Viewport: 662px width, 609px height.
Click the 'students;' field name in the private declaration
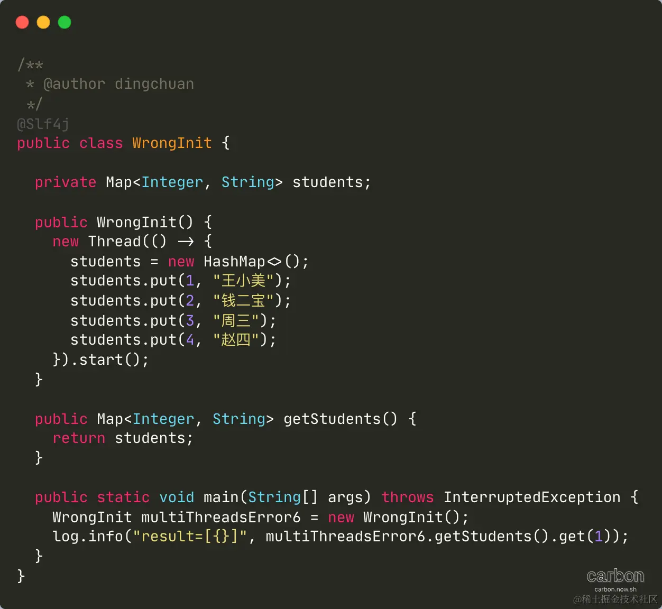332,182
